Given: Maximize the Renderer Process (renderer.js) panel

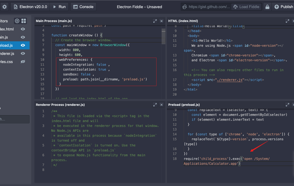Looking at the screenshot, I should [155, 105].
